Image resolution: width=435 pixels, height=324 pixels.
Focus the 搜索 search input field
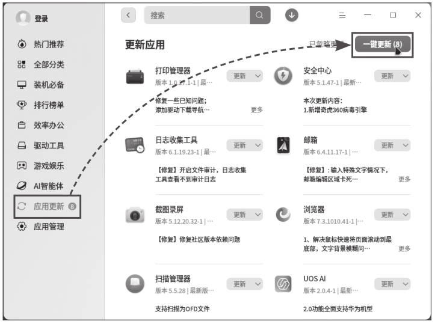pyautogui.click(x=197, y=15)
